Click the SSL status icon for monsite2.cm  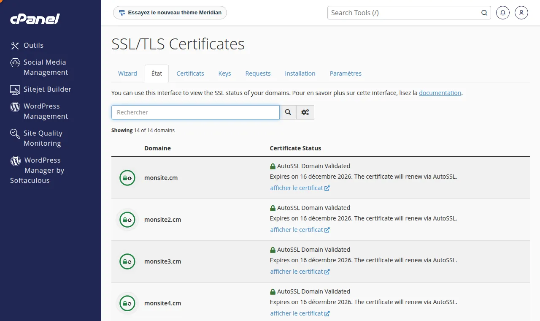click(127, 220)
